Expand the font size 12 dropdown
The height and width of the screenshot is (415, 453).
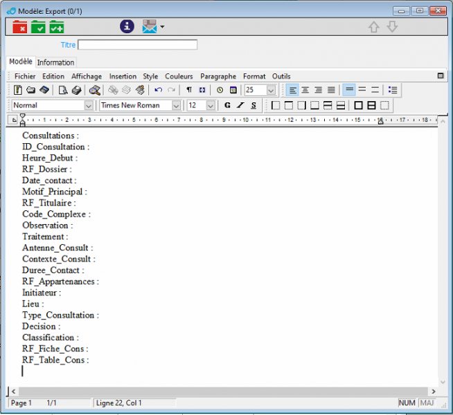coord(211,106)
